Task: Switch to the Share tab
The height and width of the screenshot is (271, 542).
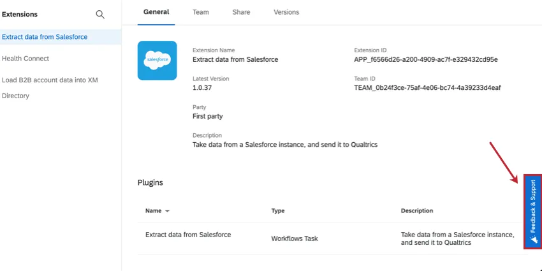Action: coord(241,12)
